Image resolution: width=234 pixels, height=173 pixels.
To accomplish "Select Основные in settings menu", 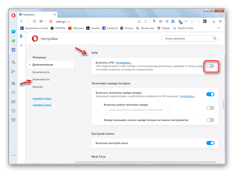I will coord(39,57).
